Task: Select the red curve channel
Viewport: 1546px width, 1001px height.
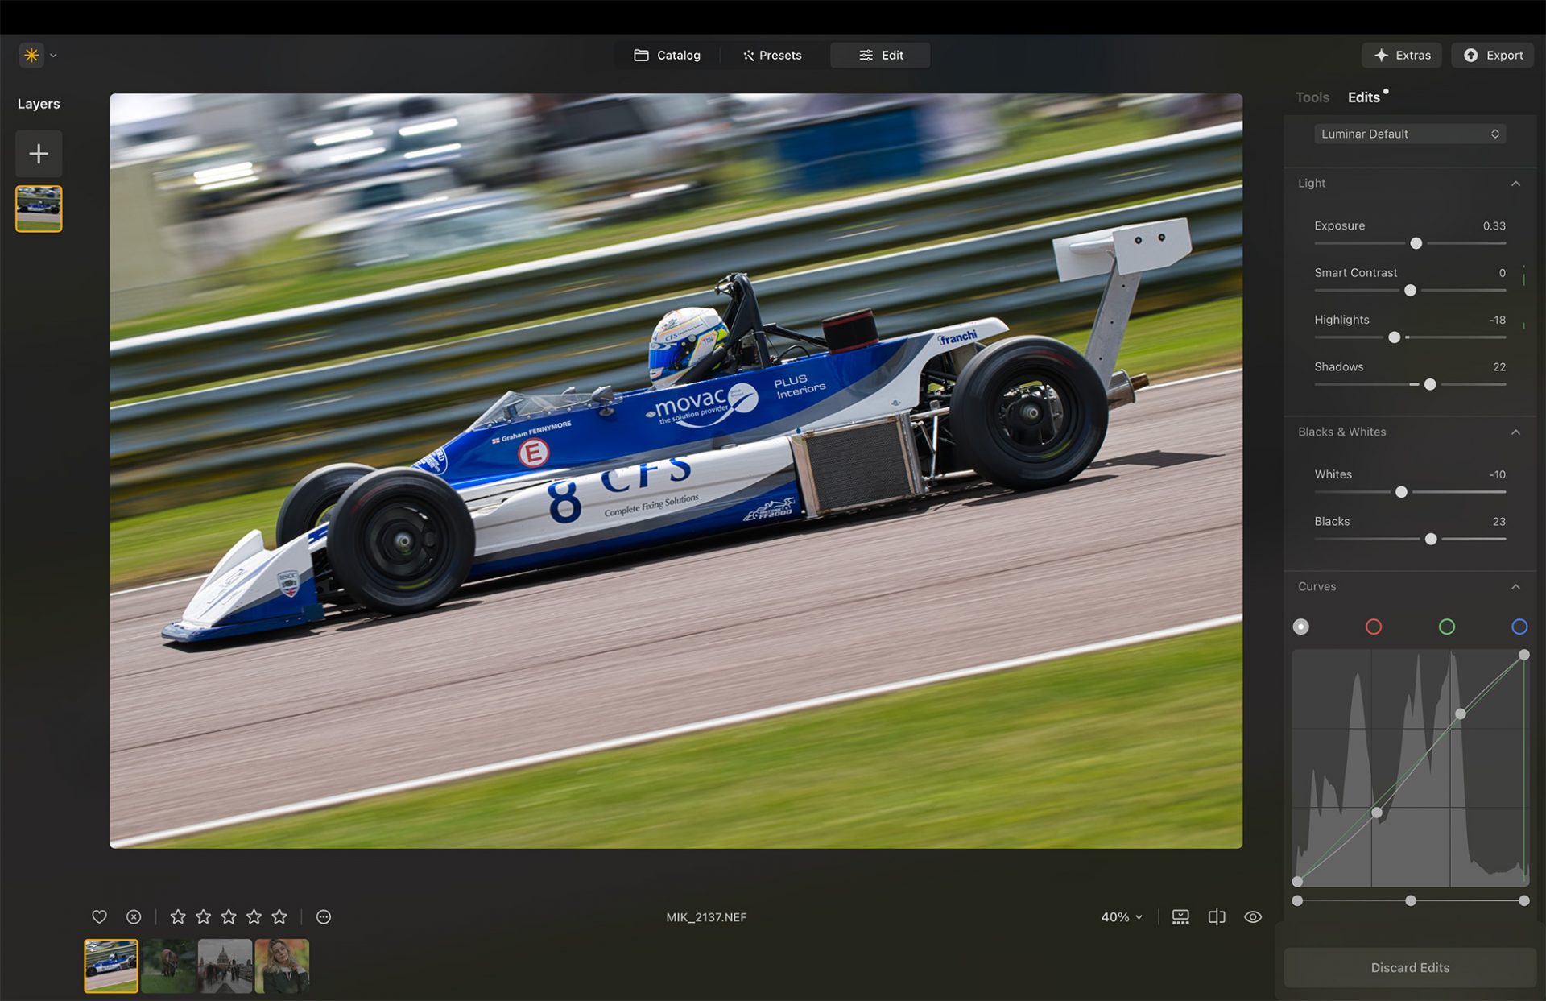Action: 1374,627
